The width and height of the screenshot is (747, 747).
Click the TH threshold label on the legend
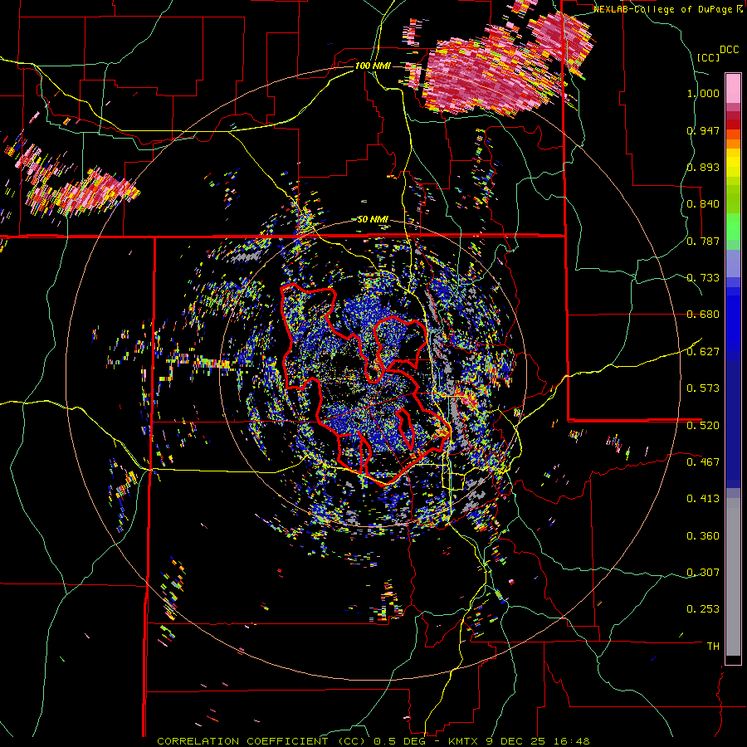click(x=713, y=647)
